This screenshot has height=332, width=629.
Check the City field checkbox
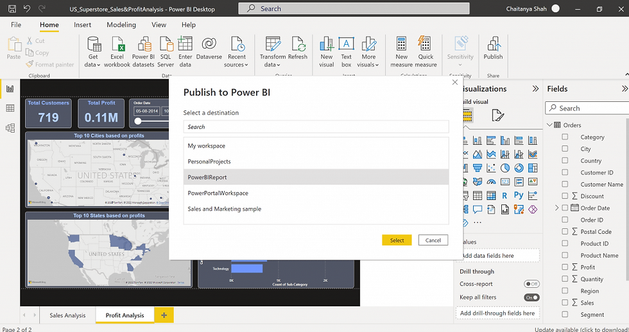(x=565, y=149)
